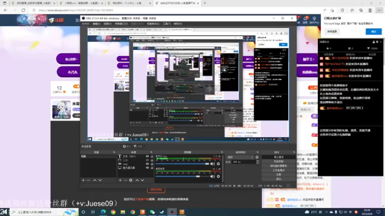
Task: Toggle the lock on the third source row
Action: click(x=152, y=164)
